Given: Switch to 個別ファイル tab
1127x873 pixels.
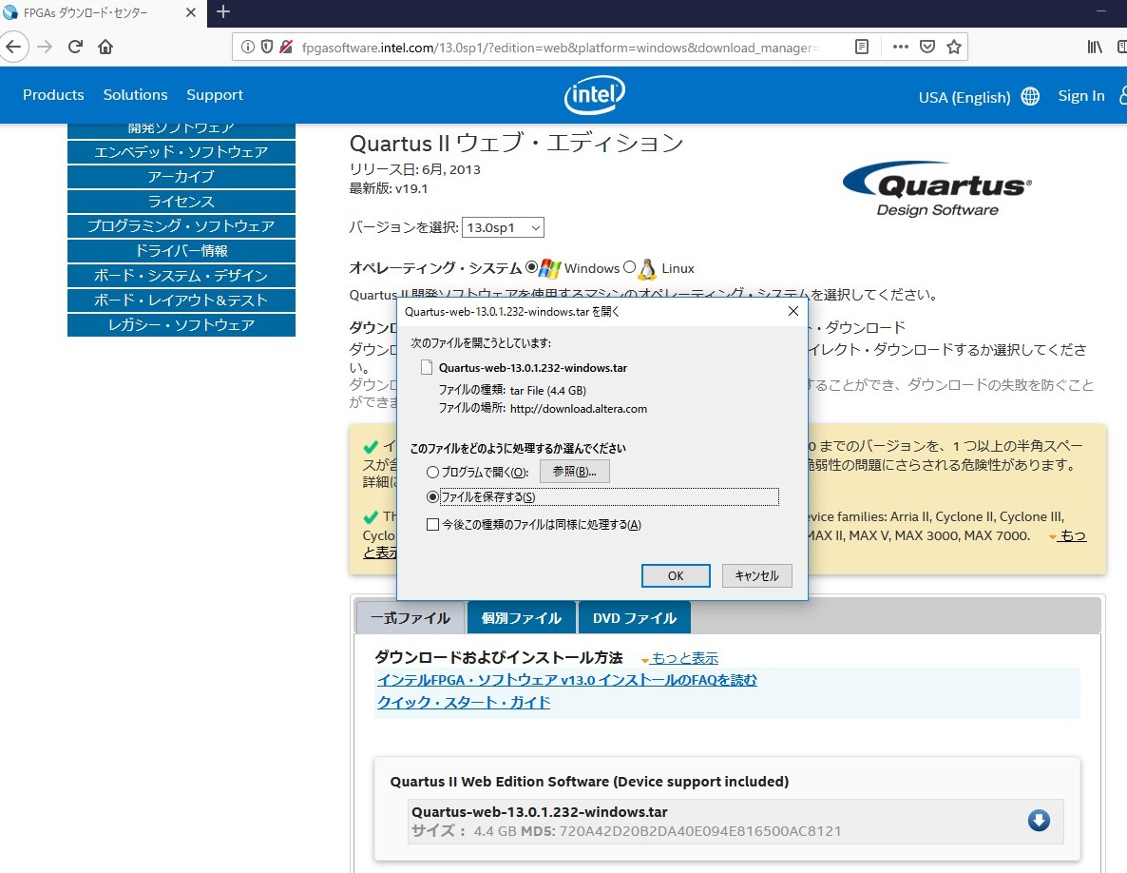Looking at the screenshot, I should [x=522, y=618].
